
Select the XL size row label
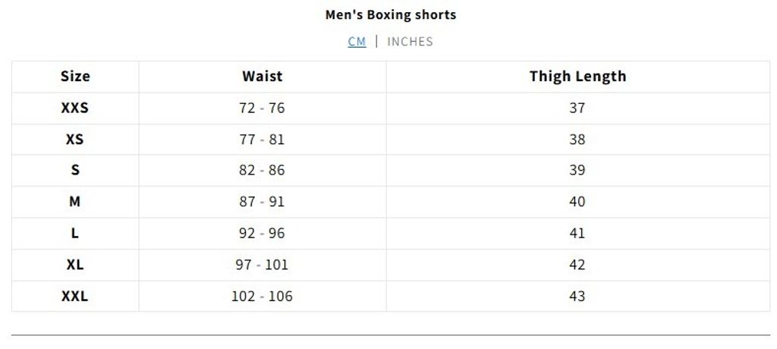[x=75, y=265]
